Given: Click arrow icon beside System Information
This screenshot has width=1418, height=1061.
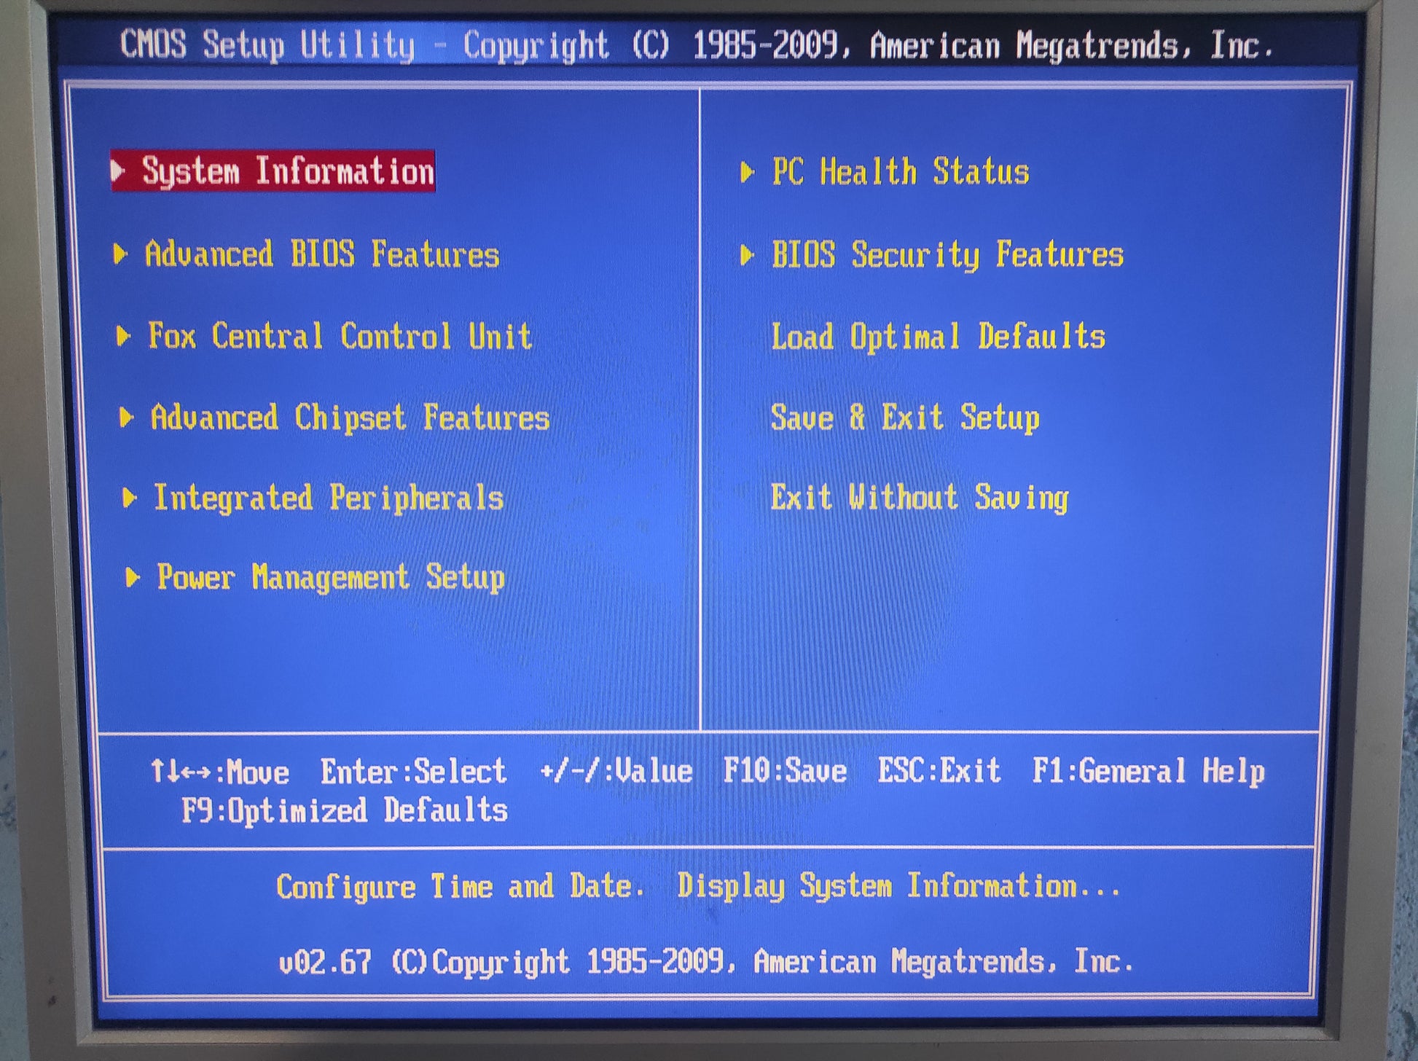Looking at the screenshot, I should [x=118, y=171].
